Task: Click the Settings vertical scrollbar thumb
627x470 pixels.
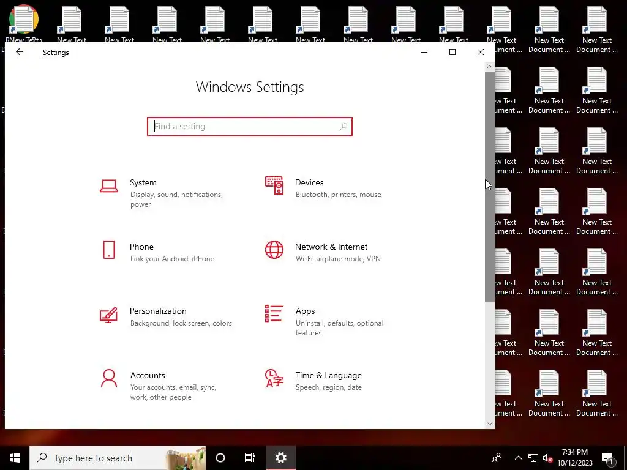Action: (x=490, y=187)
